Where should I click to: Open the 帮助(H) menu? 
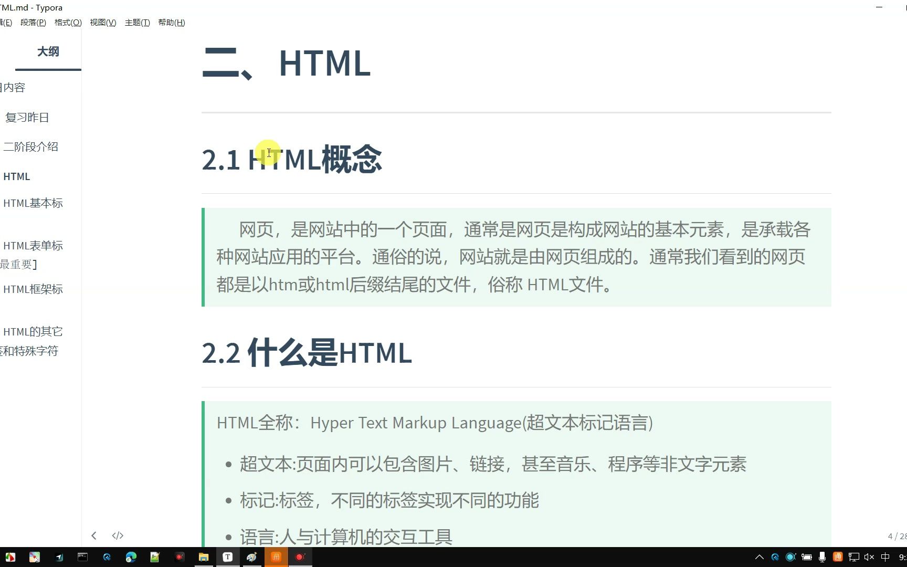coord(172,23)
